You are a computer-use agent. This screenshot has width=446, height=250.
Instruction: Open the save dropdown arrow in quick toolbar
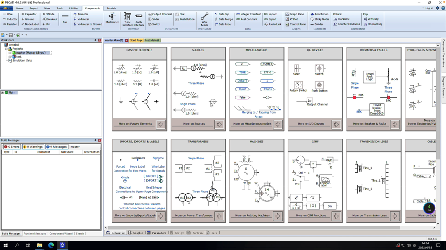pyautogui.click(x=14, y=35)
